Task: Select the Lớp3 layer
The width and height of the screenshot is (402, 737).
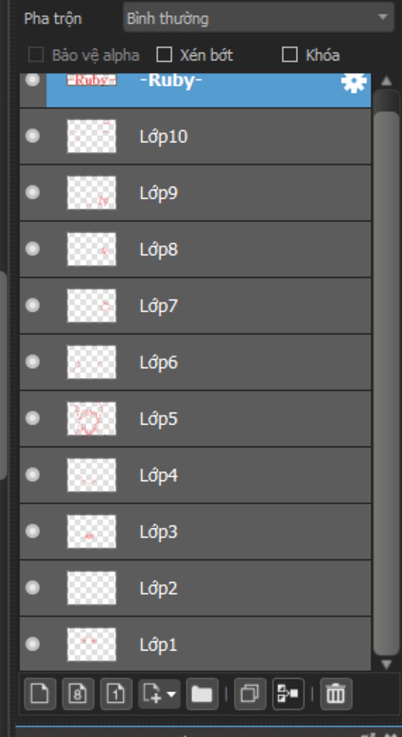Action: coord(196,531)
